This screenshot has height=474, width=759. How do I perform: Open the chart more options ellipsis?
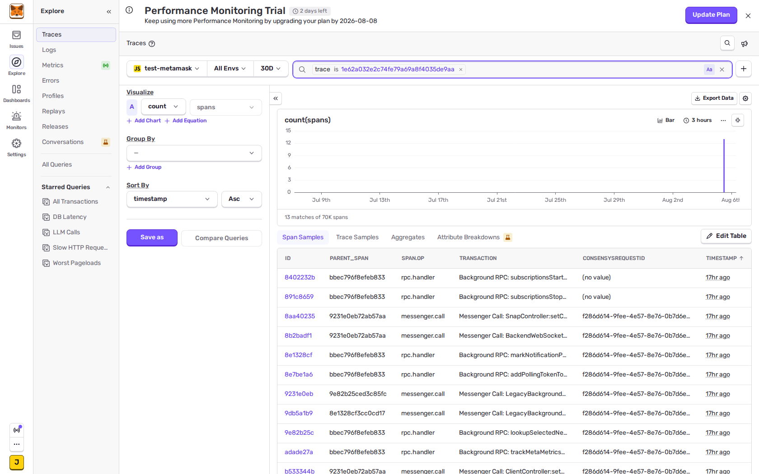(723, 121)
